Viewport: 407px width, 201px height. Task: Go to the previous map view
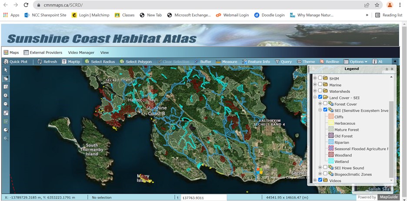6,130
